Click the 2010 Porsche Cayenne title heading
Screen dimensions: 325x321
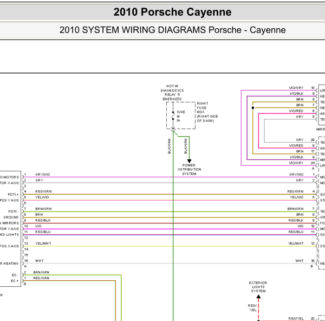[x=172, y=12]
